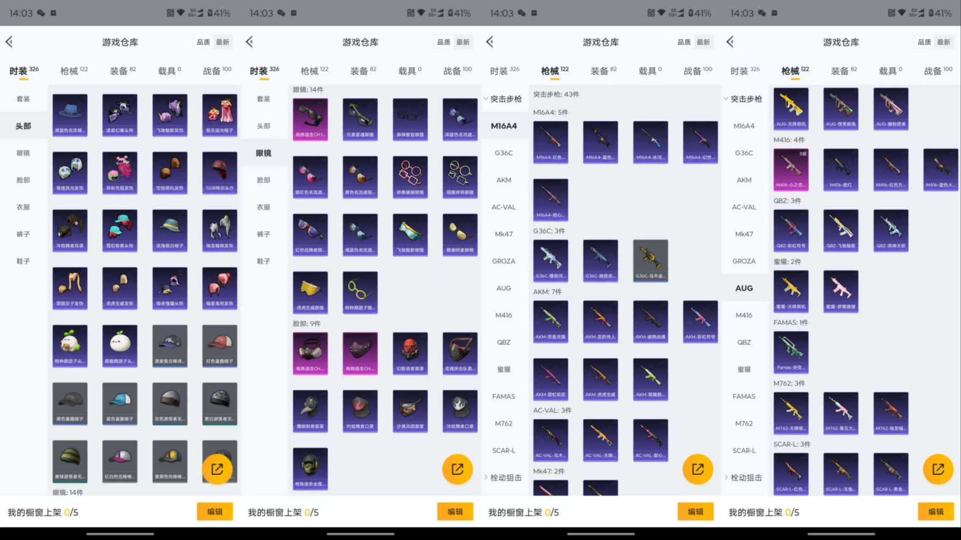
Task: Tap the 编辑 button on the 头部 screen
Action: coord(215,512)
